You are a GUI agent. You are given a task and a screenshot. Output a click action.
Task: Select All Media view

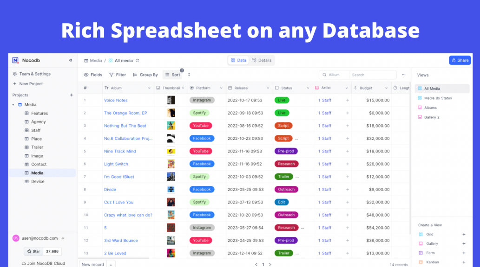442,89
